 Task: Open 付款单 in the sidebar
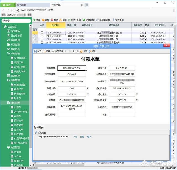point(16,107)
